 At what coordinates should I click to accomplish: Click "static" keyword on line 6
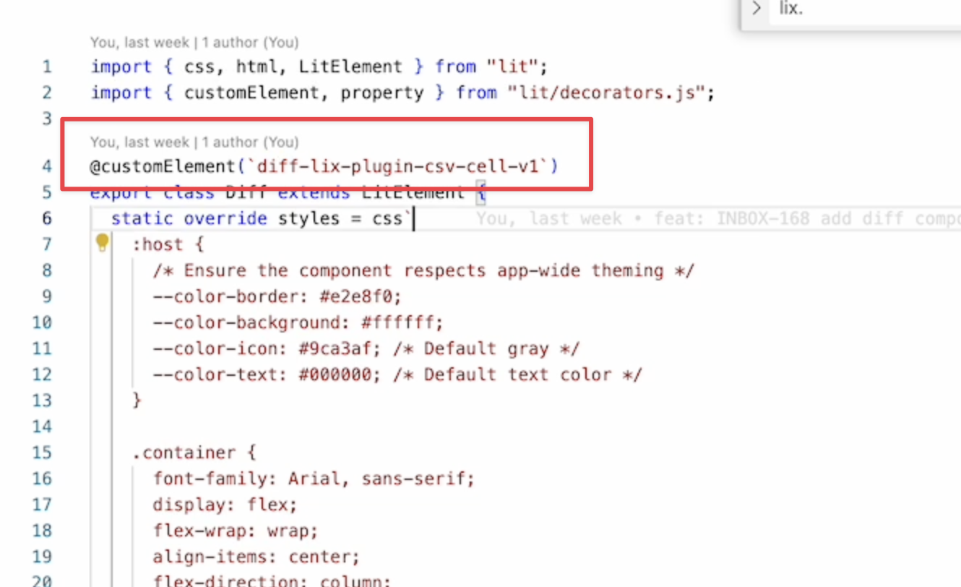coord(142,218)
